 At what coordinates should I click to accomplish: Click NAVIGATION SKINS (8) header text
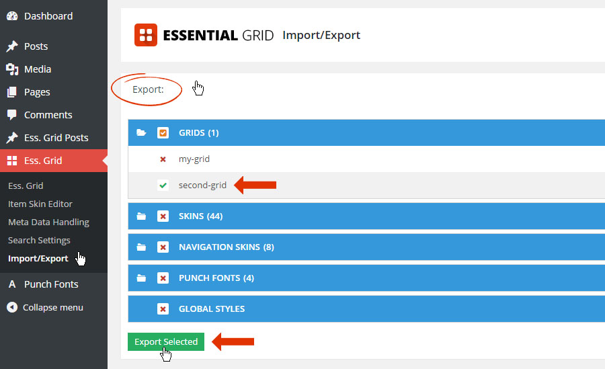[x=227, y=247]
